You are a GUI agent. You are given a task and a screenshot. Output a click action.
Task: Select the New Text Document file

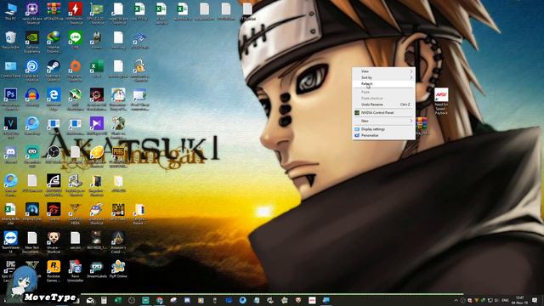click(x=32, y=241)
